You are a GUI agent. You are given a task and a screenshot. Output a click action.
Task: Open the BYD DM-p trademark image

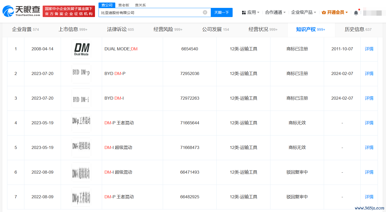[81, 73]
